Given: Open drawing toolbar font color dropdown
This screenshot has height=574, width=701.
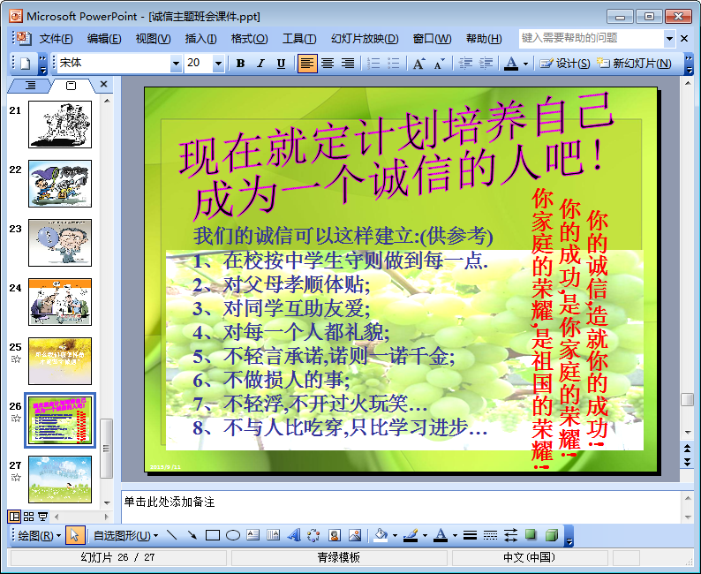Looking at the screenshot, I should (455, 536).
